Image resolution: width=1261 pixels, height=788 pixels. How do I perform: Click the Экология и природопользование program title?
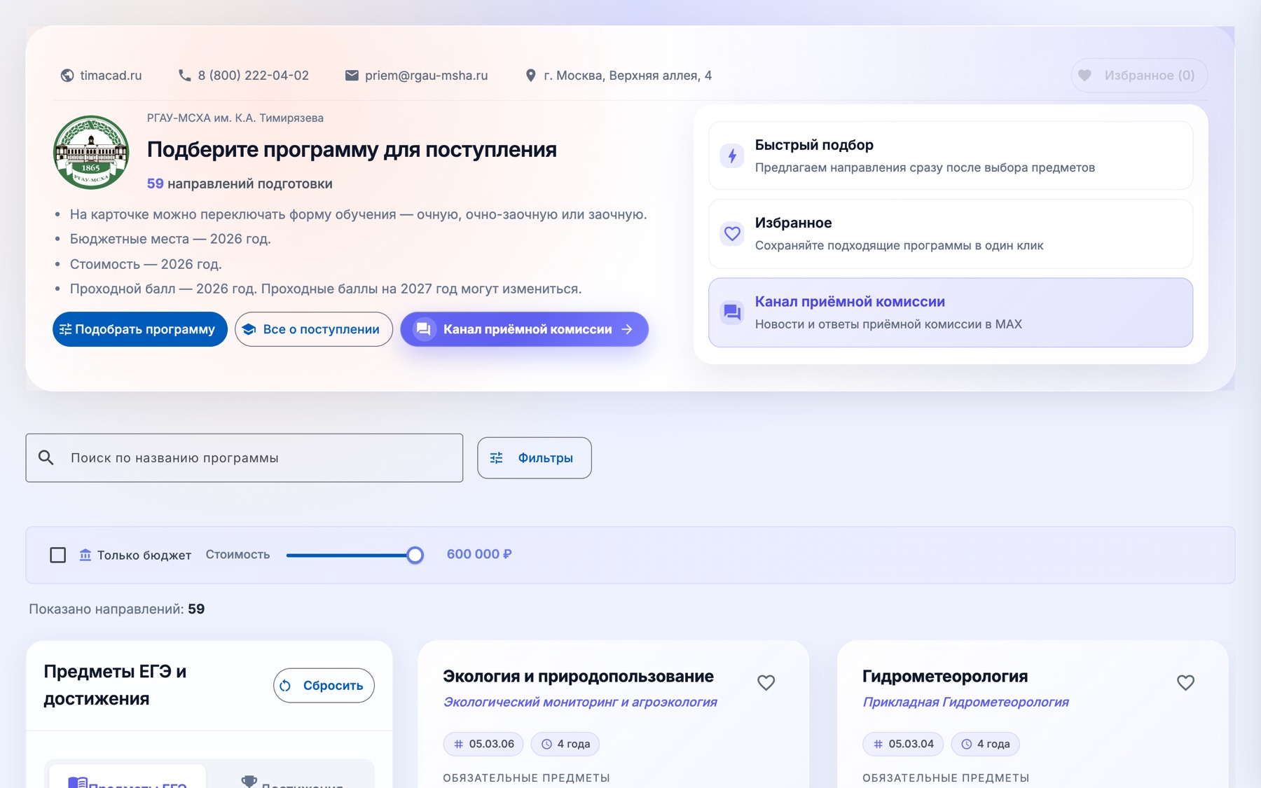point(578,676)
